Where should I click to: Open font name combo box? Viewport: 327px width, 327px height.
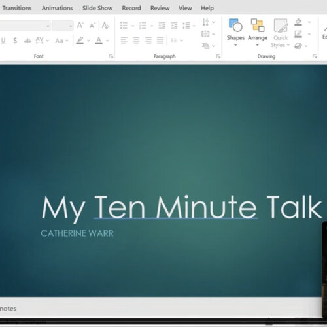click(25, 26)
